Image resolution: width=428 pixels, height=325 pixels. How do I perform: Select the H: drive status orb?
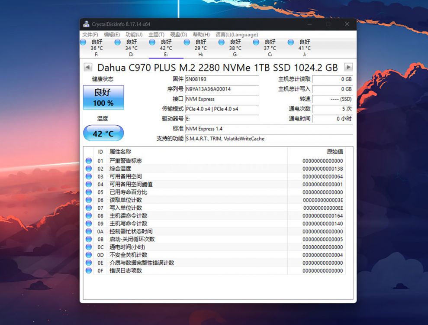point(187,42)
